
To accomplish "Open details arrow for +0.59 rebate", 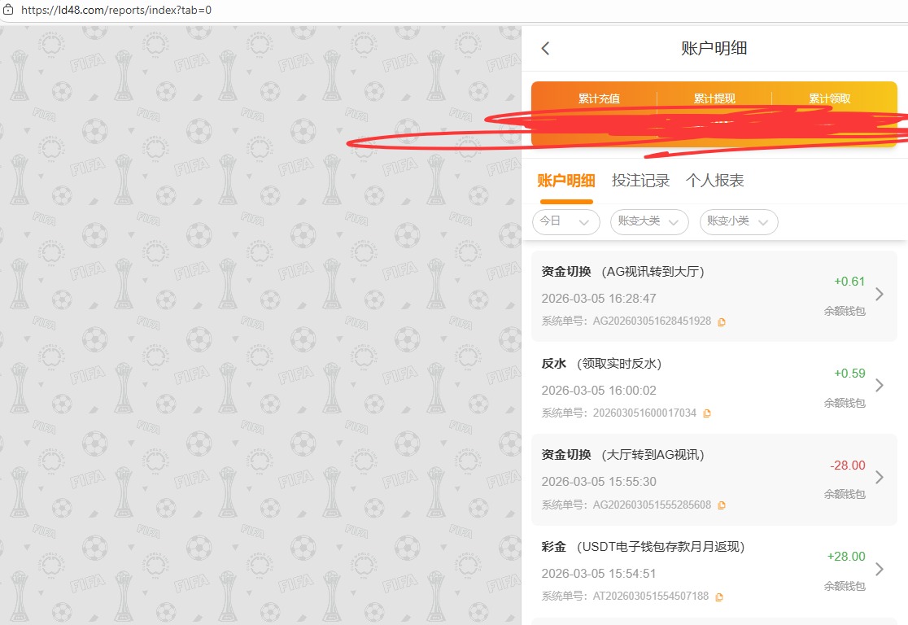I will [x=879, y=386].
